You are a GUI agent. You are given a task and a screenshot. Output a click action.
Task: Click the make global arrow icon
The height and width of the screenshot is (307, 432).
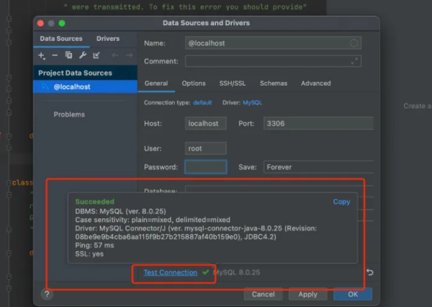(x=96, y=55)
